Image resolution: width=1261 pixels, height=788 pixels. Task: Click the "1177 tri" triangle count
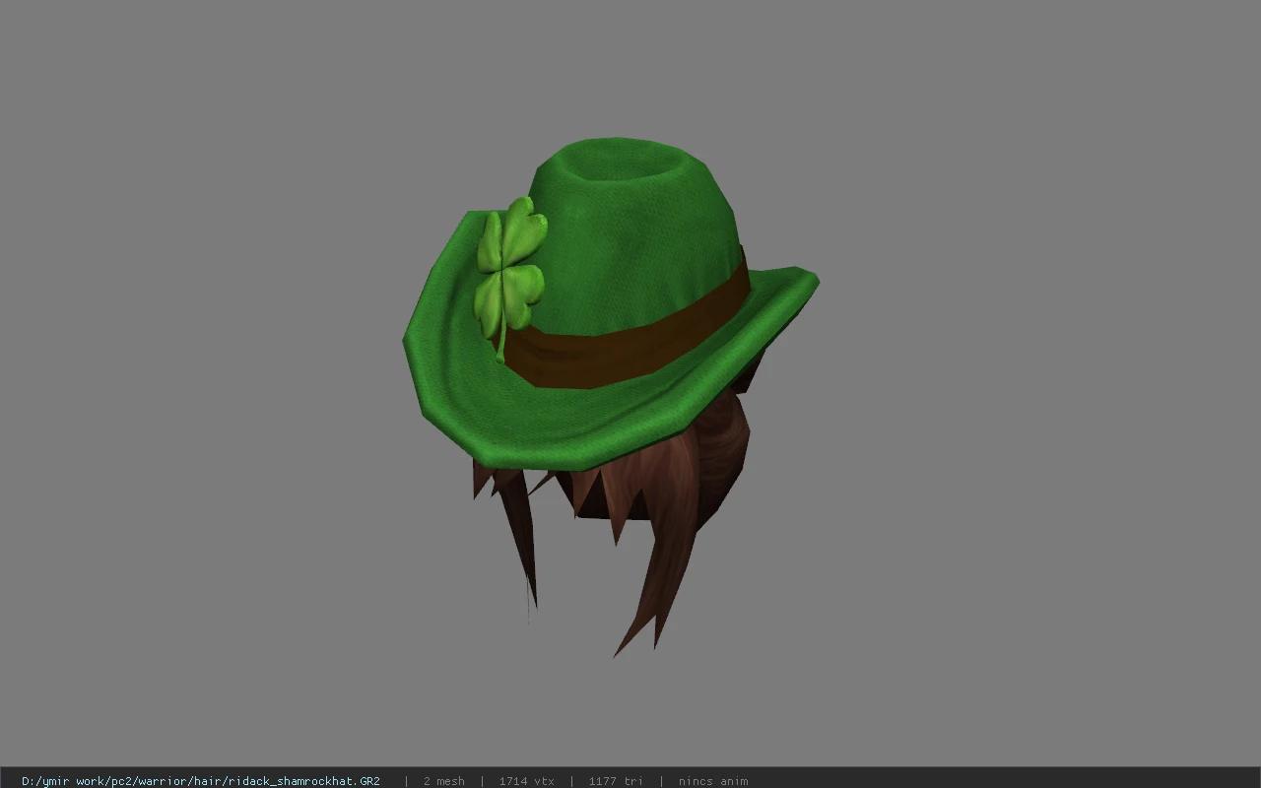coord(616,781)
